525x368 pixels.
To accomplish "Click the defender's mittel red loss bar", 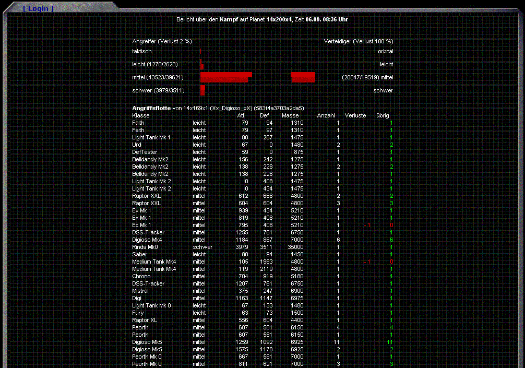I will pos(303,77).
